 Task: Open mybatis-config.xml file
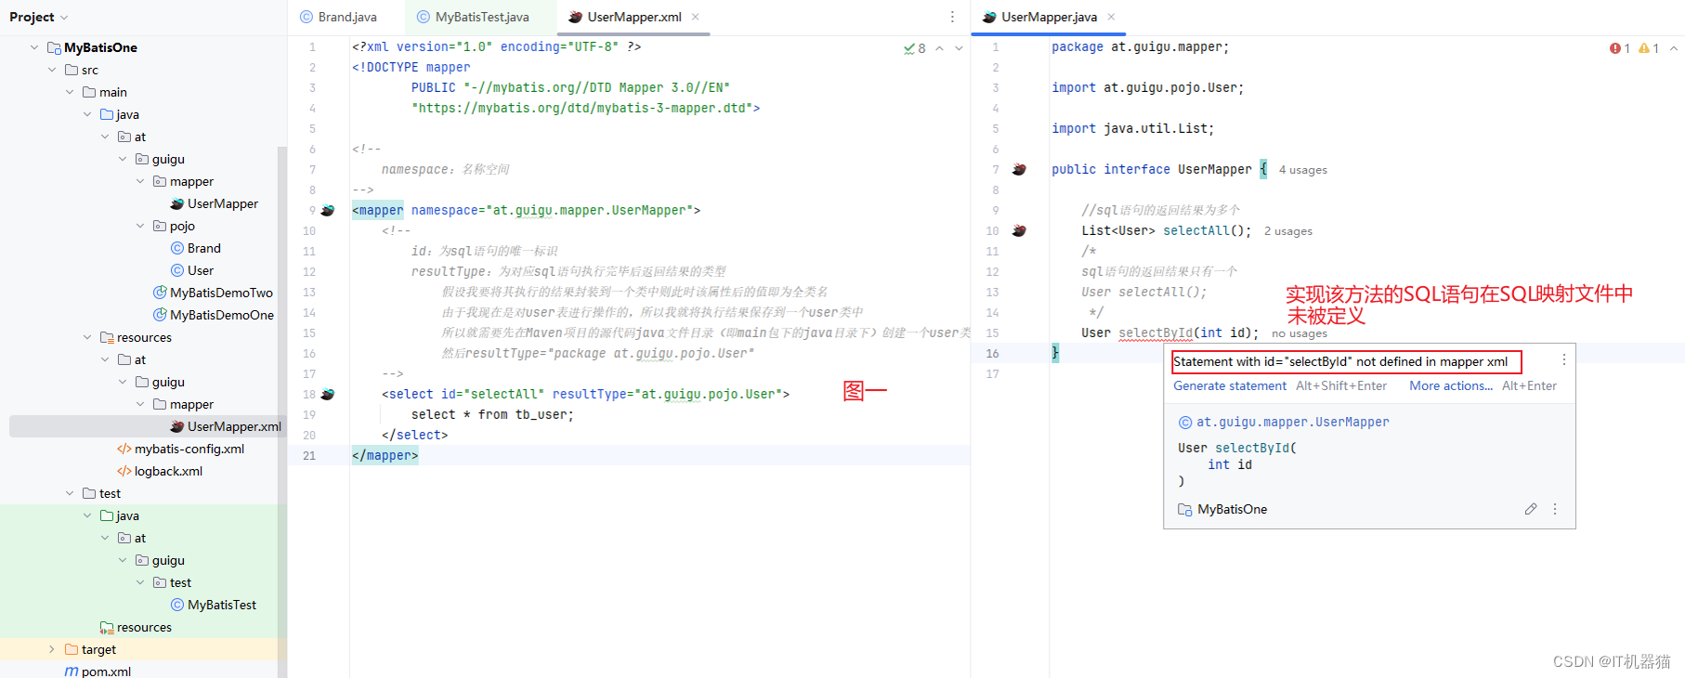(180, 449)
